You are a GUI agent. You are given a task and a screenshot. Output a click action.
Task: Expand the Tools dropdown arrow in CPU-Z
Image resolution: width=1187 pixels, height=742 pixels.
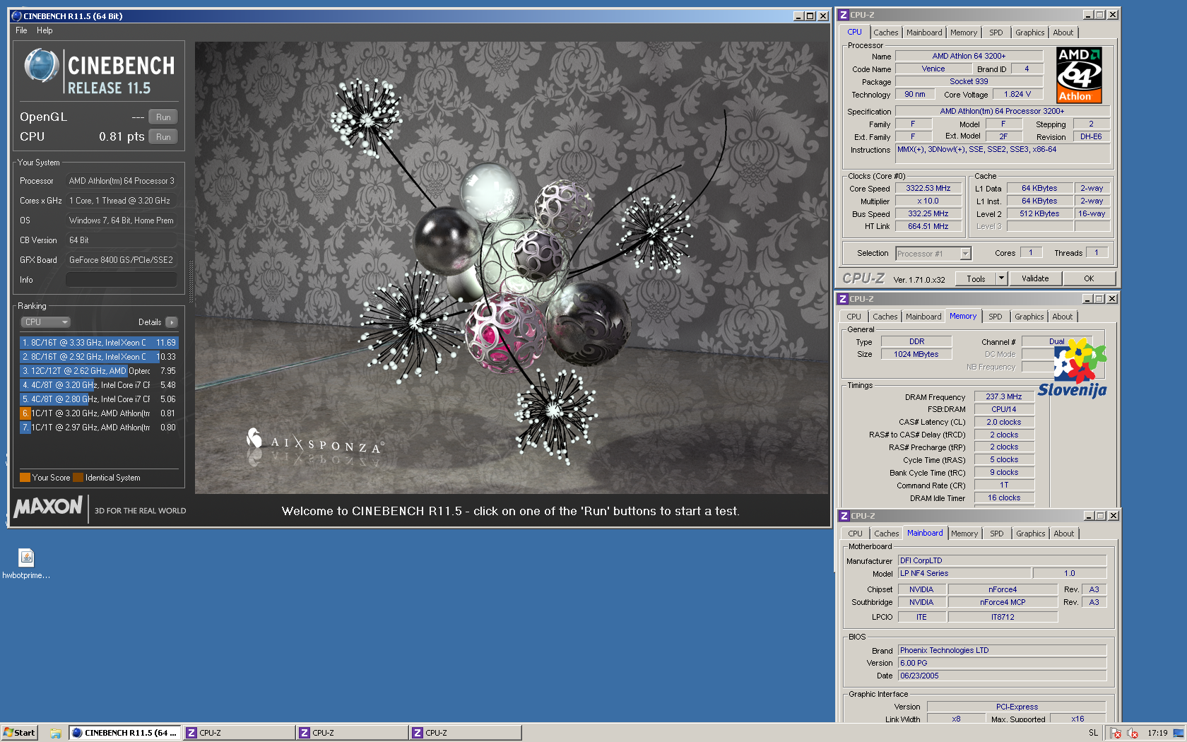1001,279
